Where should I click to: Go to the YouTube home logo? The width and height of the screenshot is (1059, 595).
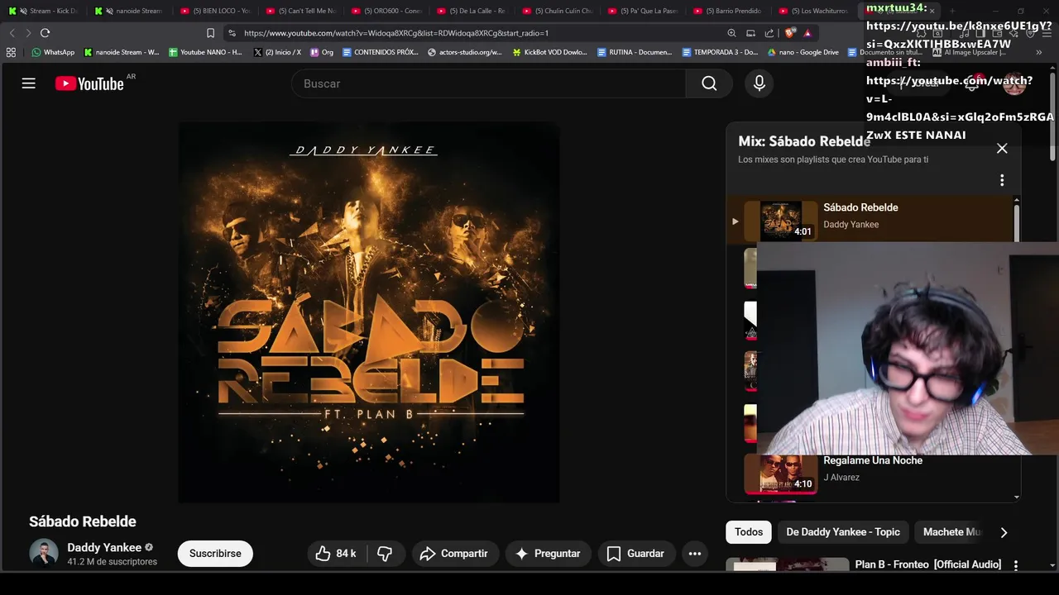pyautogui.click(x=89, y=83)
